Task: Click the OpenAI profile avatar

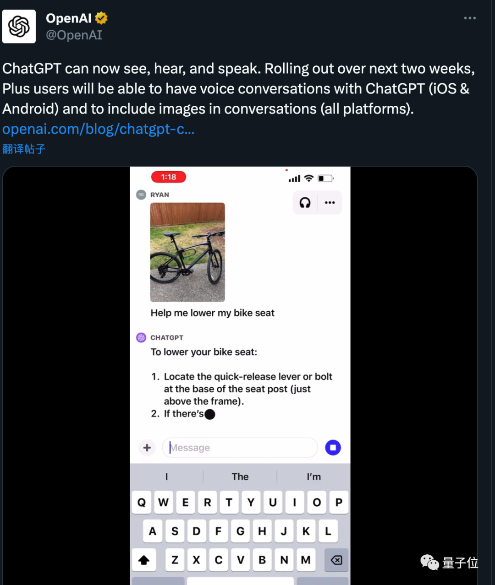Action: [19, 26]
